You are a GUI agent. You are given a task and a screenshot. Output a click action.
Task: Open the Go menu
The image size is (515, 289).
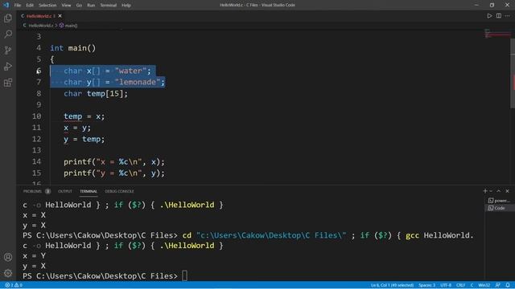click(79, 6)
